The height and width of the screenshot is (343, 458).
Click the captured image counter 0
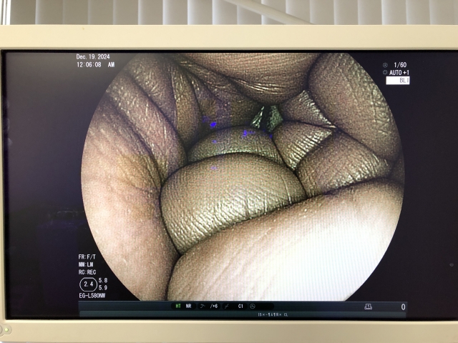coord(403,307)
